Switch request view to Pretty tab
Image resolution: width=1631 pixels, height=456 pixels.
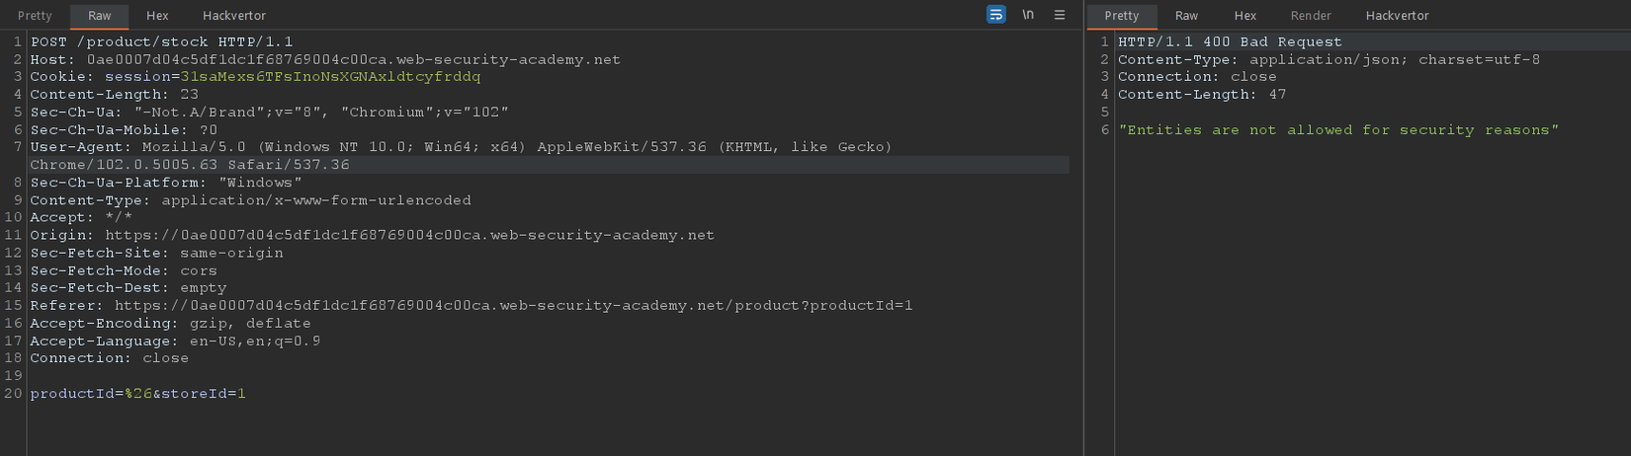pyautogui.click(x=35, y=16)
